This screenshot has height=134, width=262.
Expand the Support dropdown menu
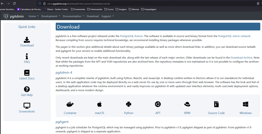107,16
